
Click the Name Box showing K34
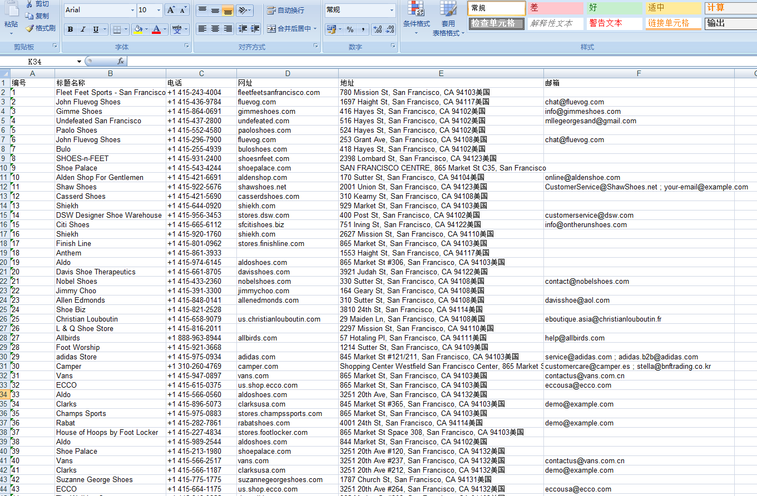click(x=38, y=61)
